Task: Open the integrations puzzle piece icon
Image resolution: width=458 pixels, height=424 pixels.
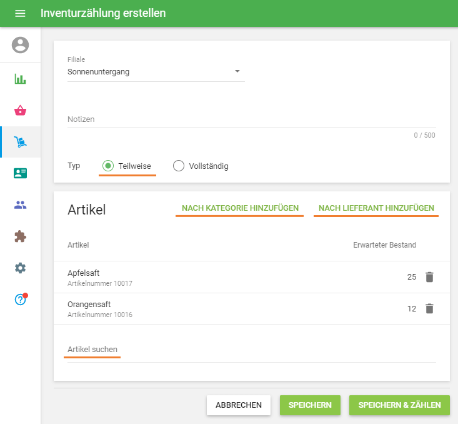Action: pos(21,236)
